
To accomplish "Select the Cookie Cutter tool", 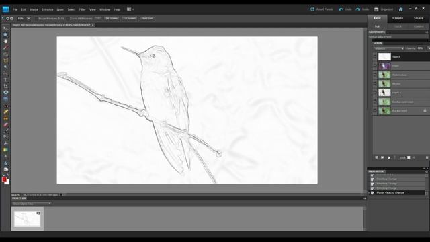I will pyautogui.click(x=5, y=93).
